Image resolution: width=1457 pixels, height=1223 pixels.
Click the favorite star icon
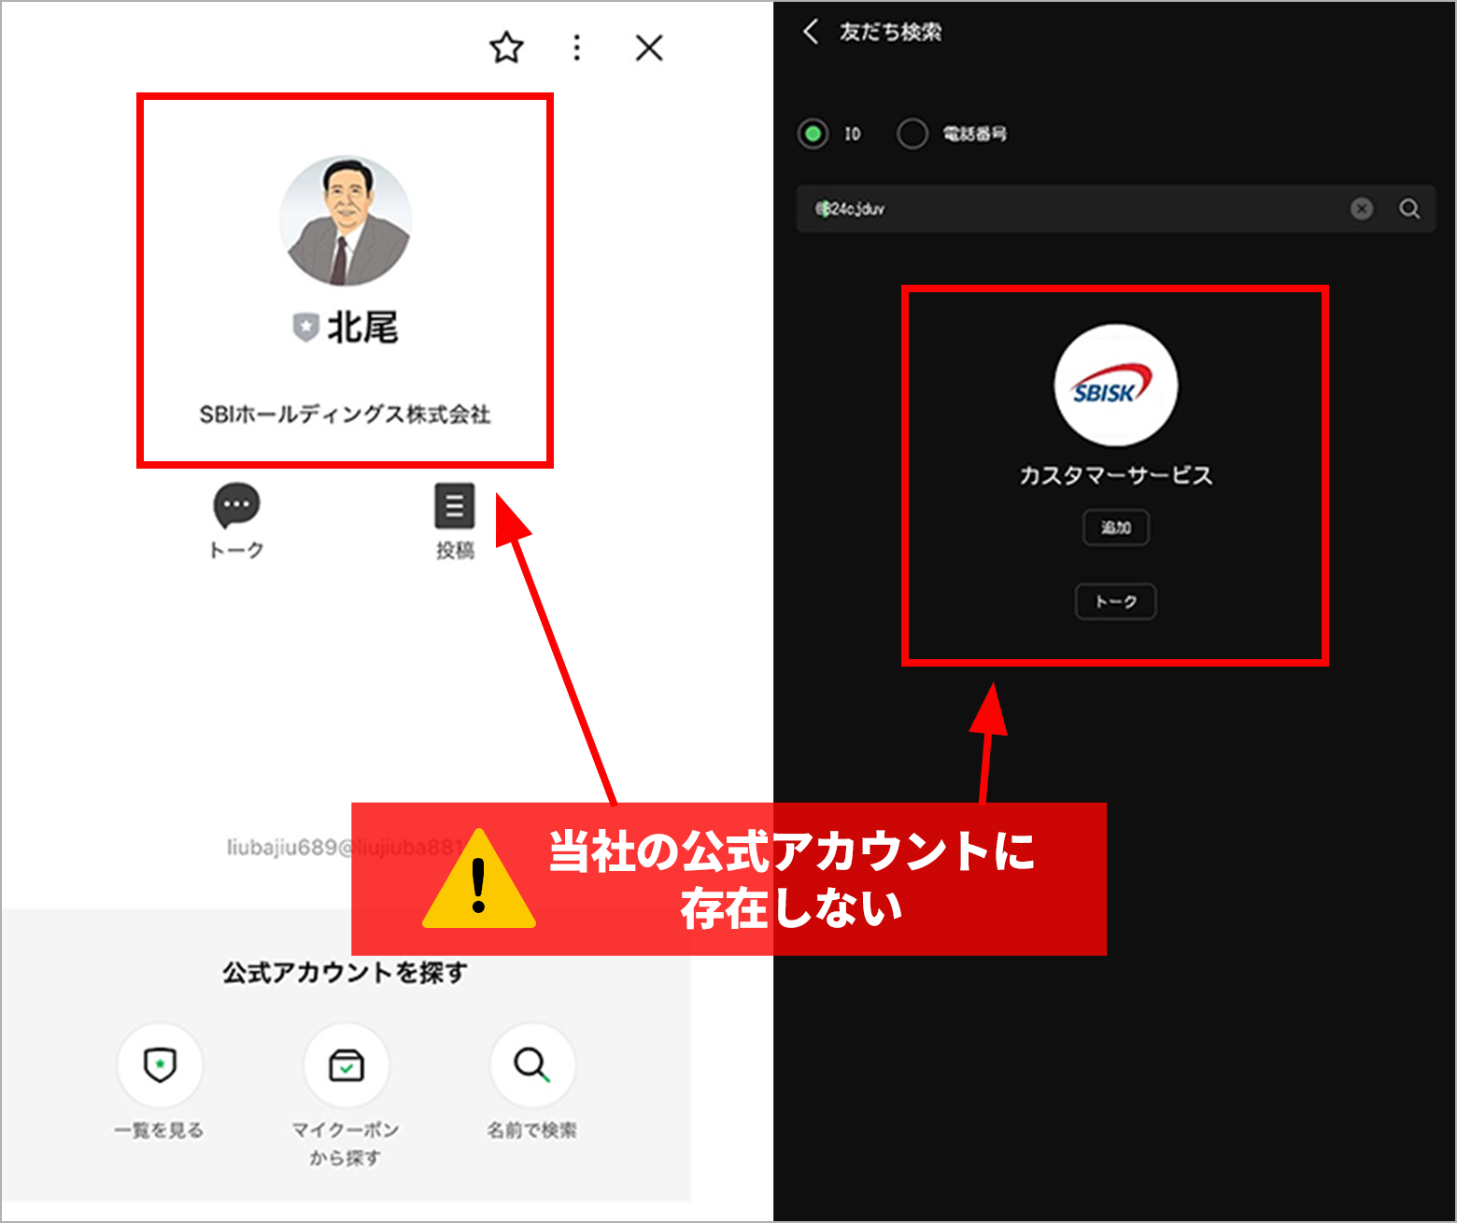[x=506, y=48]
